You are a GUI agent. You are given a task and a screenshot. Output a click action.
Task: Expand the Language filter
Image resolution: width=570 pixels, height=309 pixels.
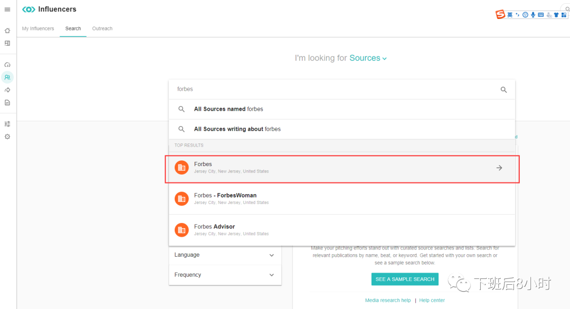pyautogui.click(x=225, y=255)
